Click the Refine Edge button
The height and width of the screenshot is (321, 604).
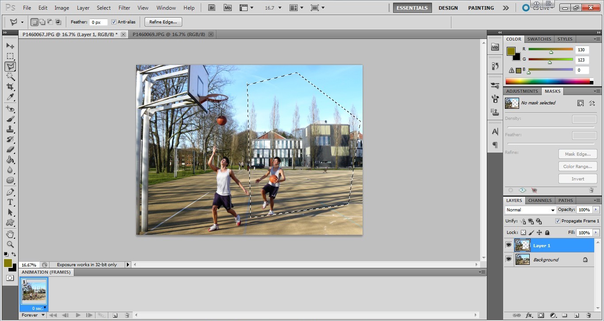coord(163,22)
